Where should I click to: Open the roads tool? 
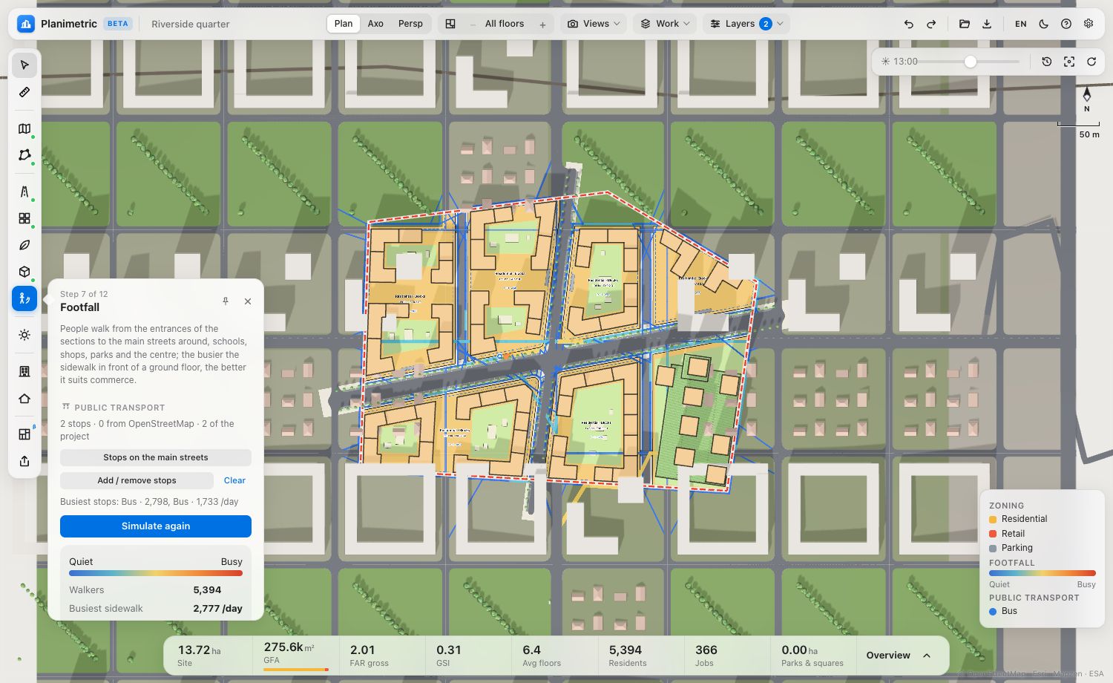point(24,192)
